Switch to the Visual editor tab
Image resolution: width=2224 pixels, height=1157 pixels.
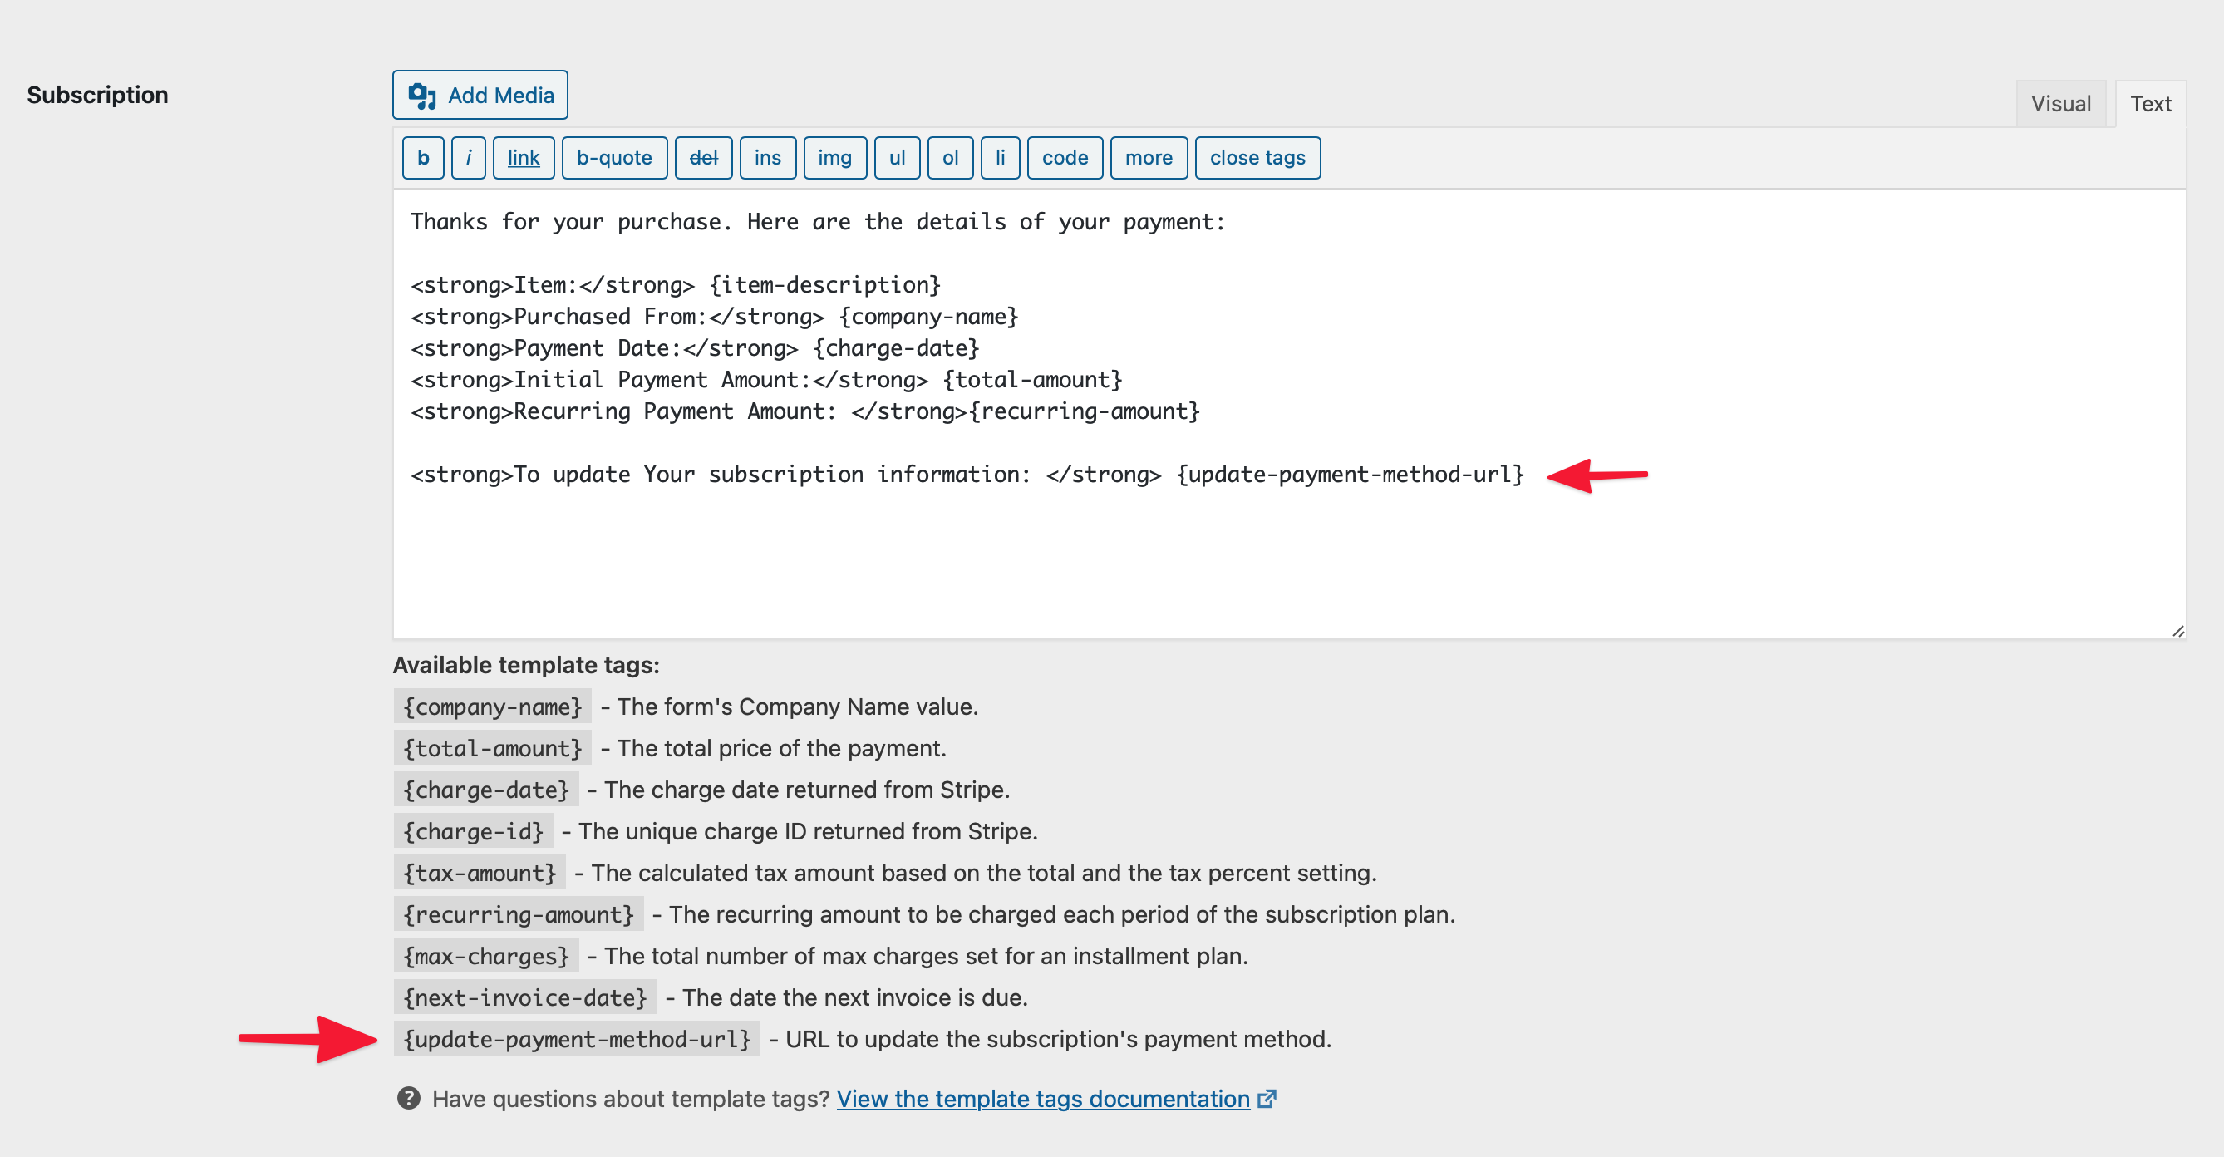click(x=2060, y=104)
